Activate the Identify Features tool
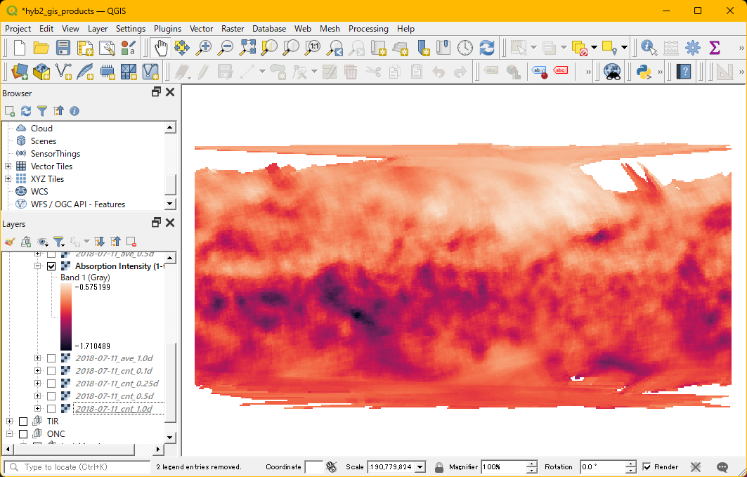The width and height of the screenshot is (747, 477). pos(649,48)
